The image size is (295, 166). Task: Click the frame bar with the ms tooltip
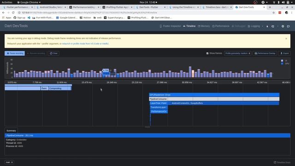[x=104, y=75]
